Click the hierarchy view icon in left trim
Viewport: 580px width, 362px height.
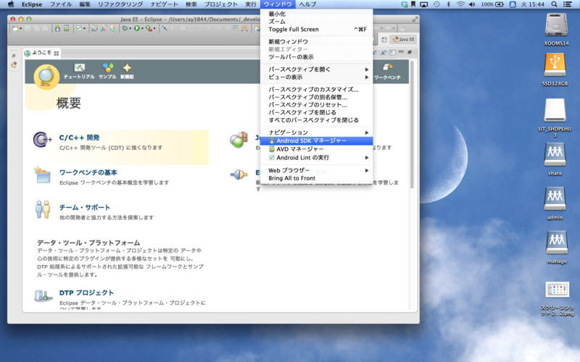click(x=14, y=65)
